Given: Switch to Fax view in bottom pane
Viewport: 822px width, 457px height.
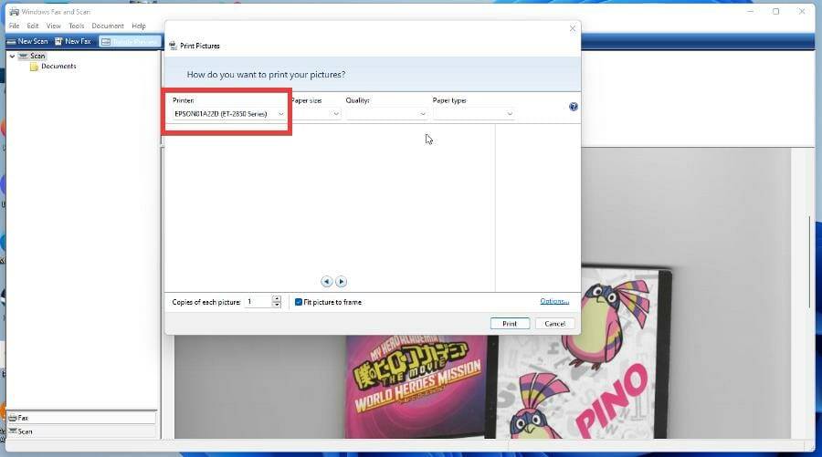Looking at the screenshot, I should [x=80, y=418].
